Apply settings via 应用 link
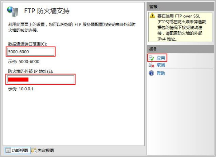The width and height of the screenshot is (216, 157). pos(161,58)
